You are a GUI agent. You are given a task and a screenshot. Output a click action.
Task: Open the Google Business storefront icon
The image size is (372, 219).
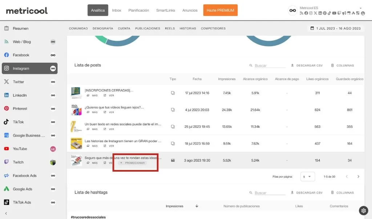click(7, 135)
